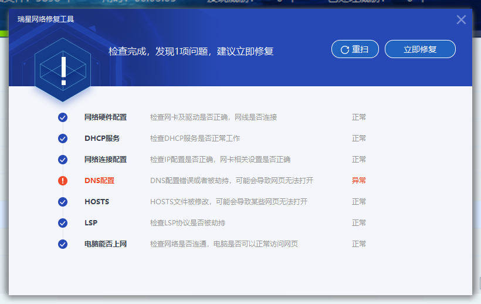
Task: Click description 检查网卡及驱动是否正确，网线是否连接
Action: point(214,117)
